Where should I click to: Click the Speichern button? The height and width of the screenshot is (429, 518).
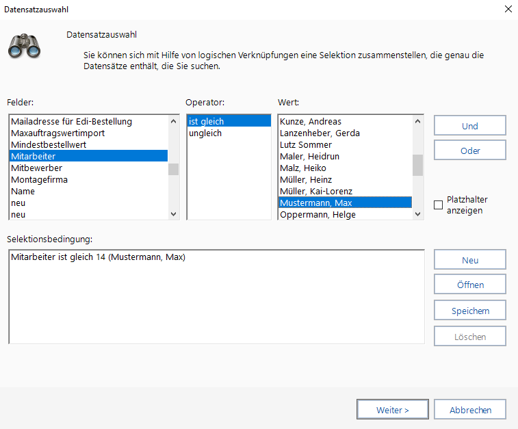click(x=470, y=311)
